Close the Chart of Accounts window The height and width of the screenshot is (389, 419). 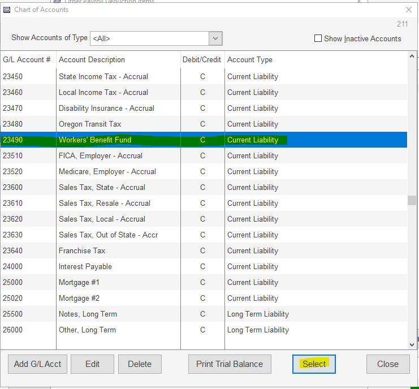(x=409, y=10)
